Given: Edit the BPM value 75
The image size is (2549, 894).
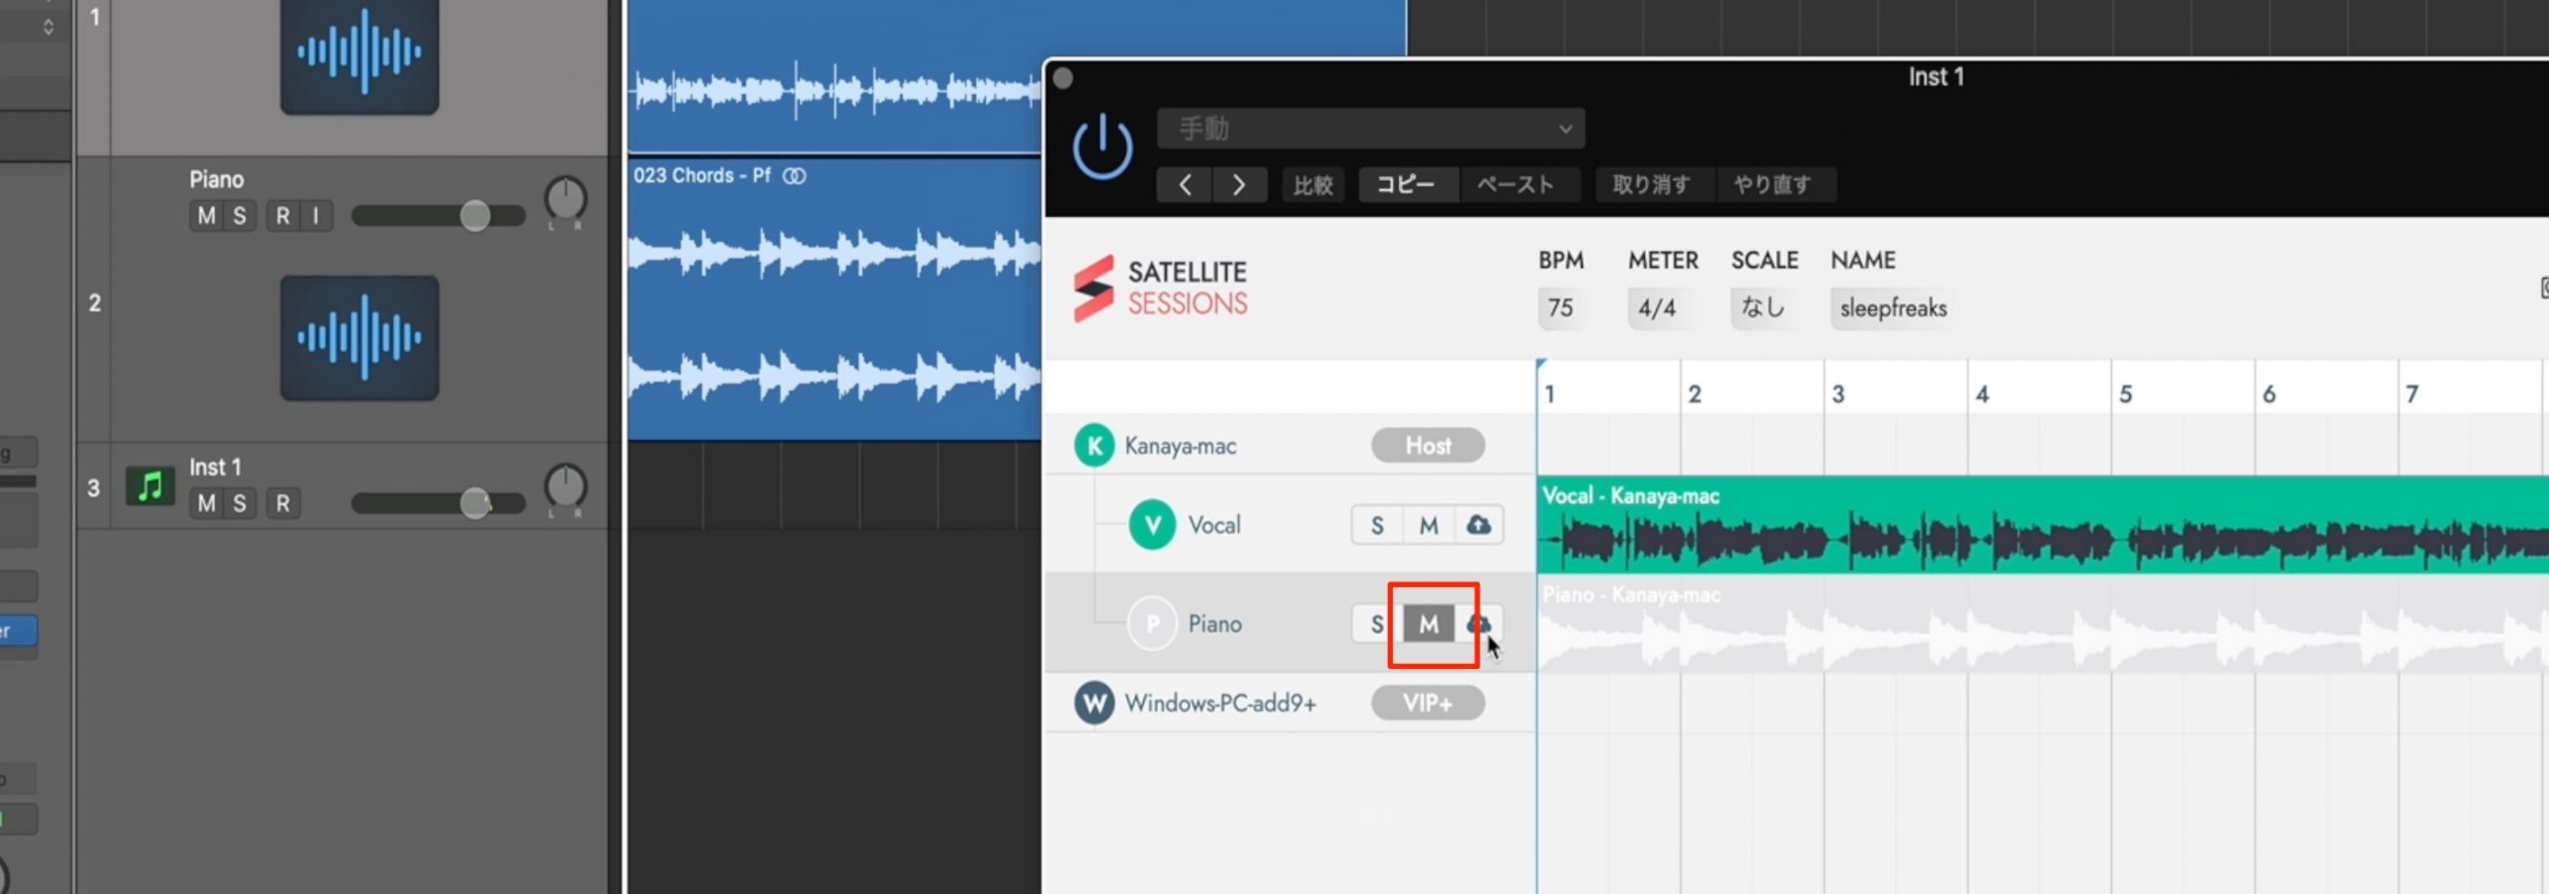Looking at the screenshot, I should (x=1560, y=309).
